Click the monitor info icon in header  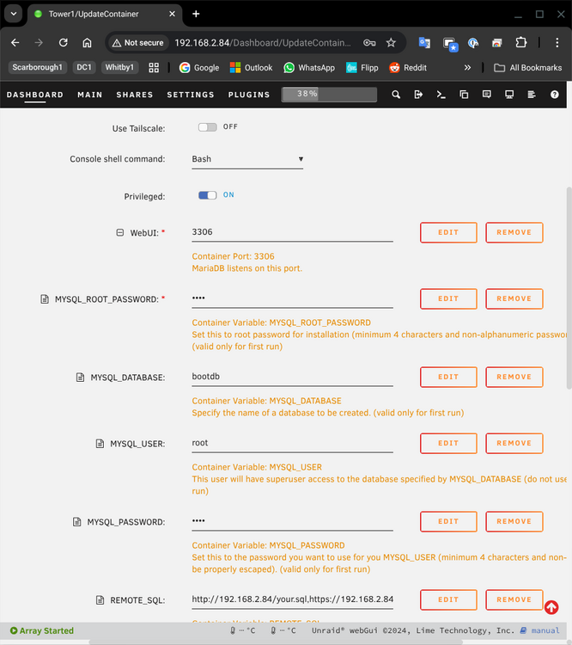[509, 95]
